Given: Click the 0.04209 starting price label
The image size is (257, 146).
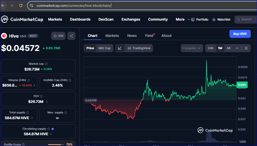Looking at the screenshot, I should [91, 100].
